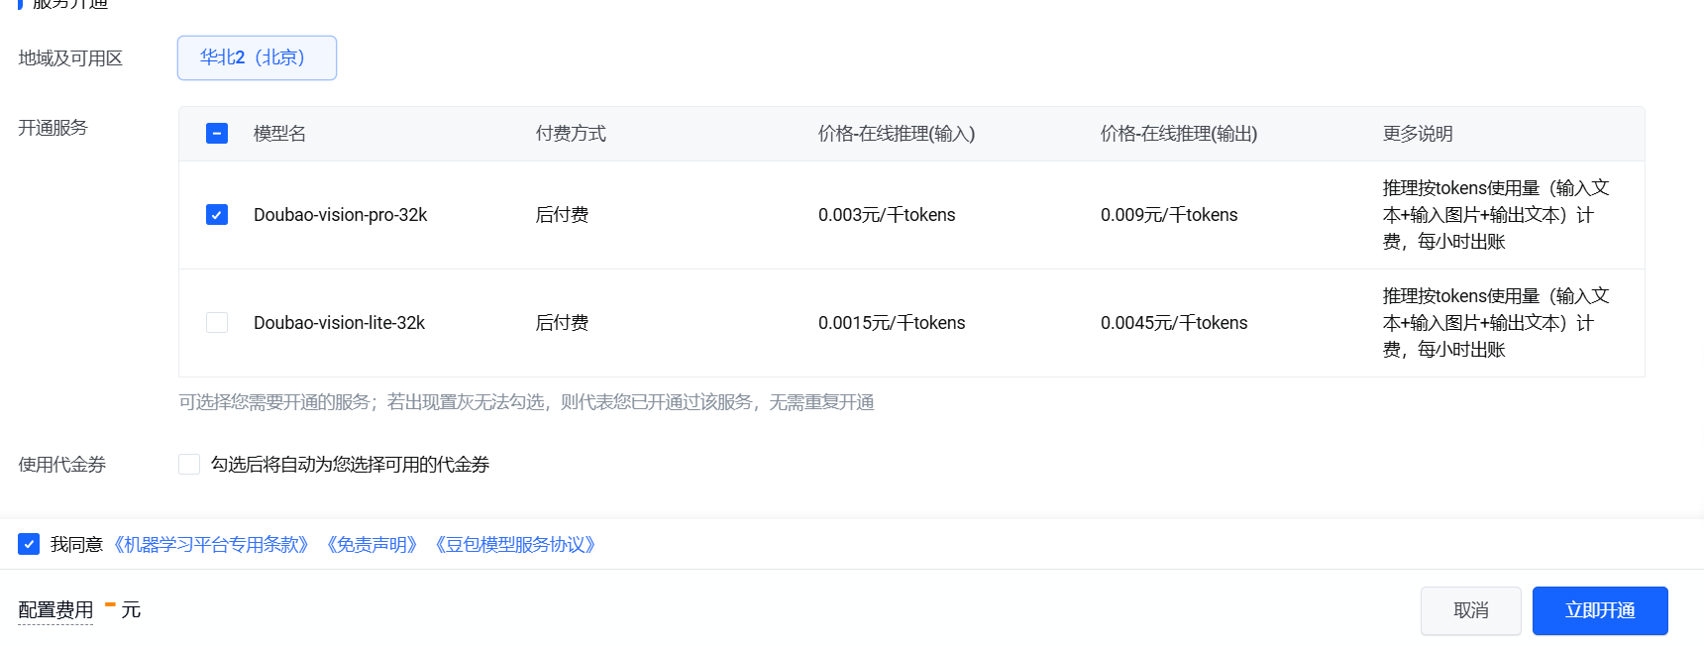Viewport: 1704px width, 646px height.
Task: Enable the automatic voucher selection checkbox
Action: click(x=189, y=465)
